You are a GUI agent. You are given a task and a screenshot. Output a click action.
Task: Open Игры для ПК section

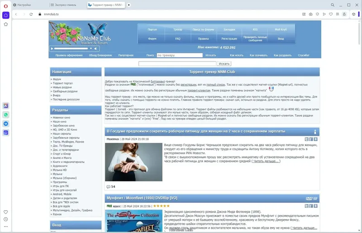pos(61,186)
